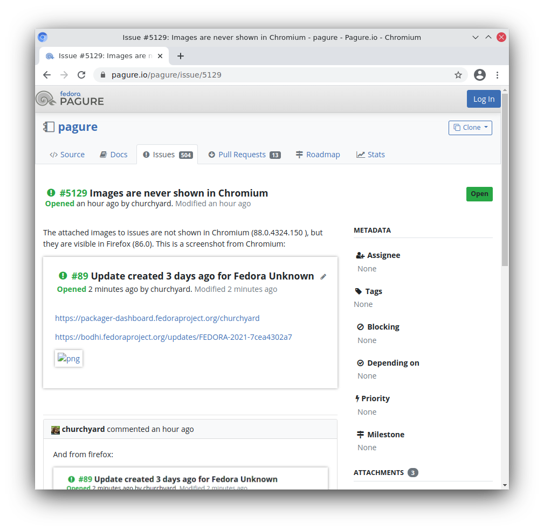Open the Clone dropdown
Screen dimensions: 544x531
(471, 128)
